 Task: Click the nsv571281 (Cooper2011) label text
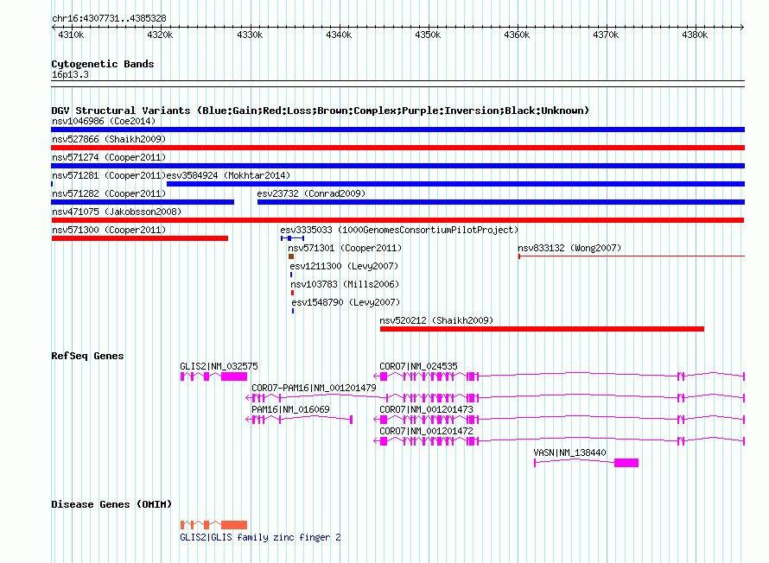tap(109, 175)
